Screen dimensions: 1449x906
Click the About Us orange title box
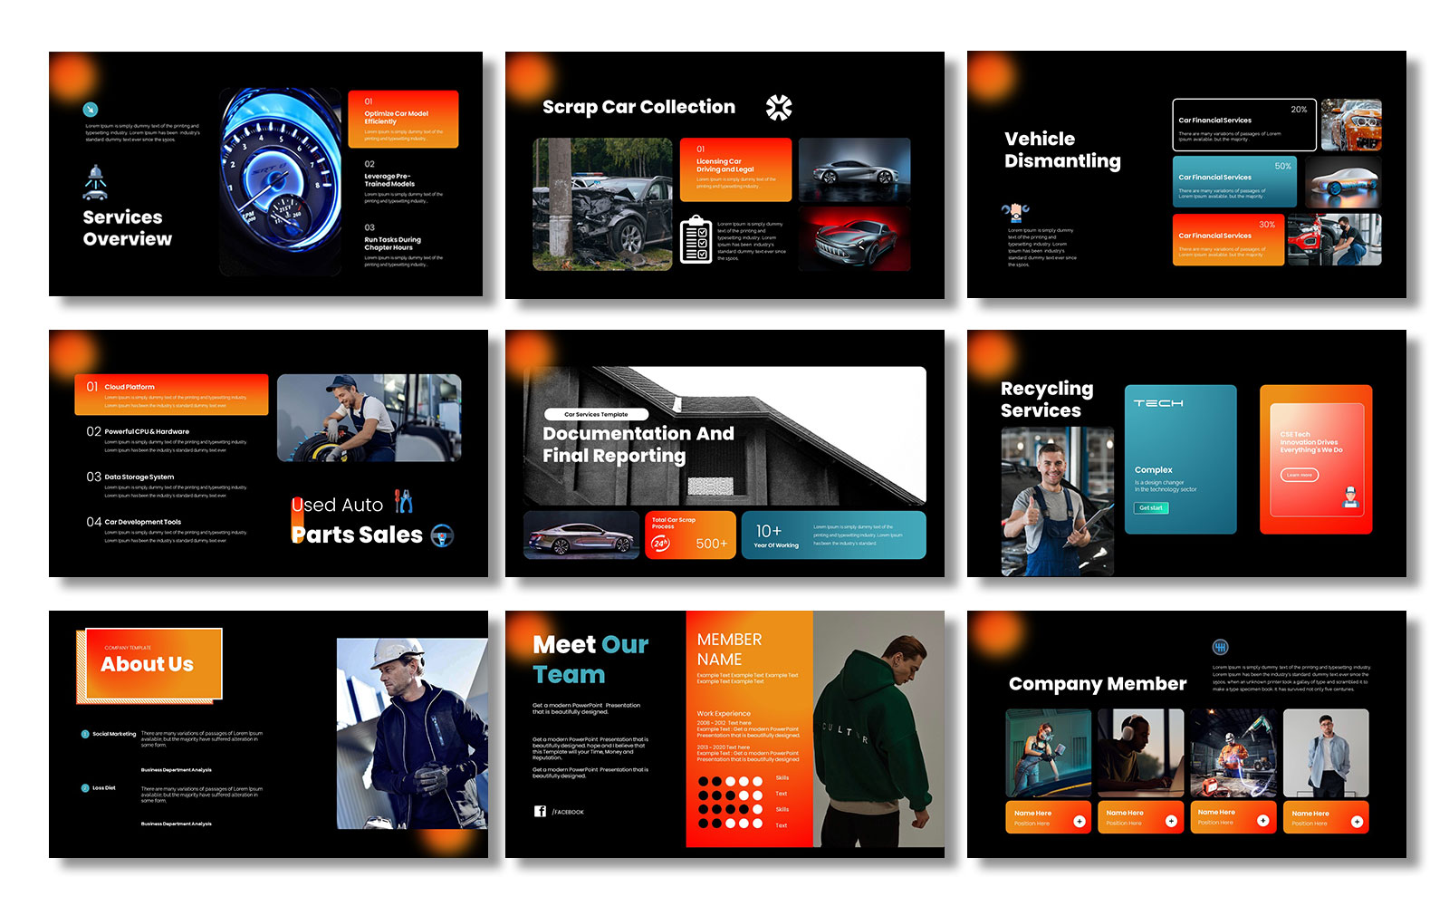(x=149, y=665)
